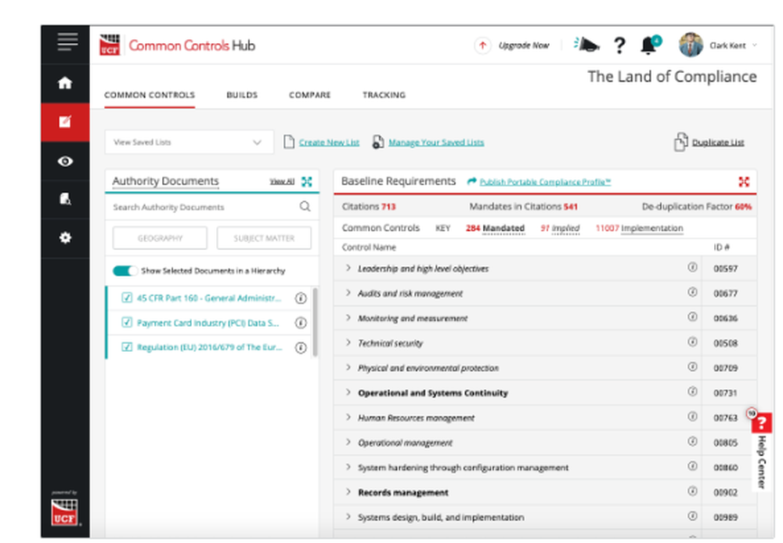Open the hamburger menu in the sidebar
The width and height of the screenshot is (783, 543).
[x=67, y=42]
